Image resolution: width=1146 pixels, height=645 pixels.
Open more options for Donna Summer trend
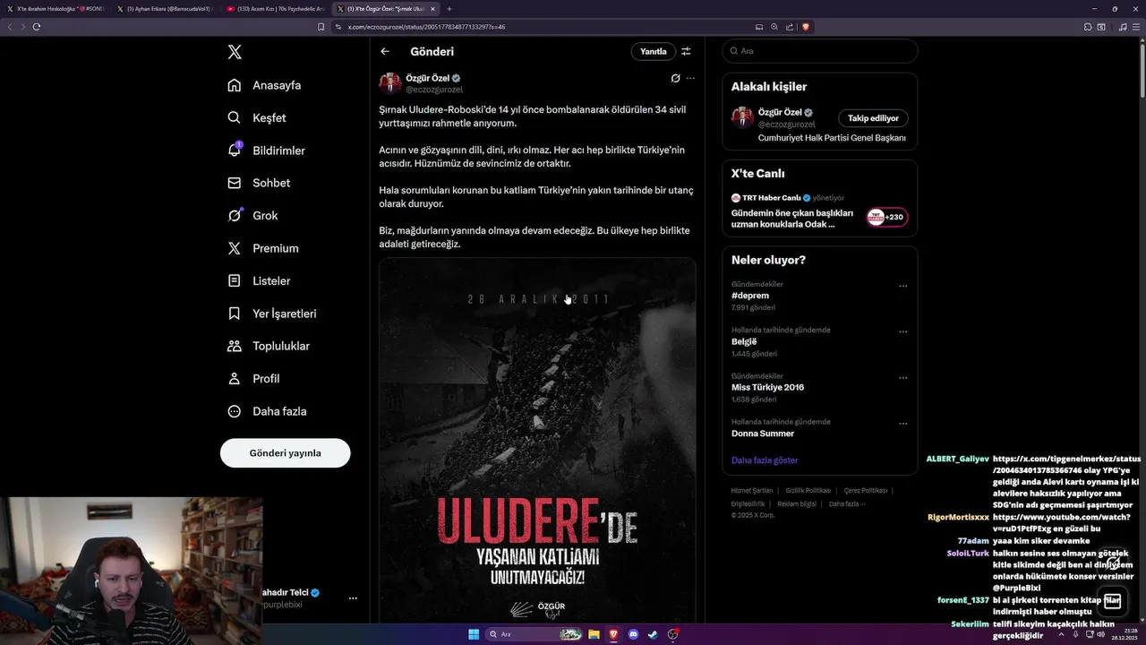pyautogui.click(x=902, y=424)
